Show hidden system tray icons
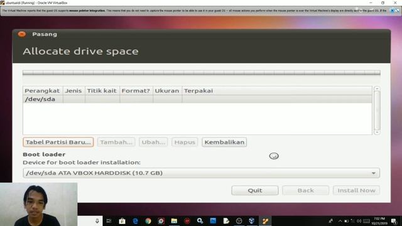The height and width of the screenshot is (226, 402). tap(340, 221)
